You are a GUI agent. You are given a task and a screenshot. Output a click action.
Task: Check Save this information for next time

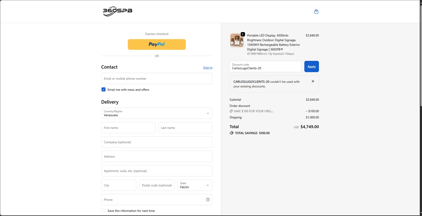[104, 211]
